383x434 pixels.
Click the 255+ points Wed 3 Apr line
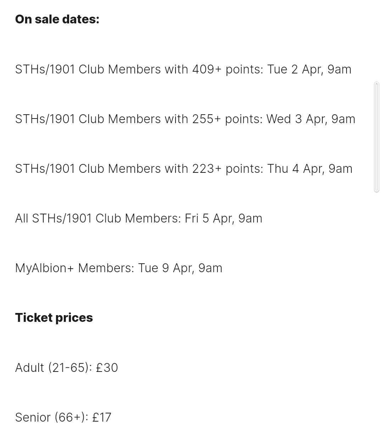185,119
